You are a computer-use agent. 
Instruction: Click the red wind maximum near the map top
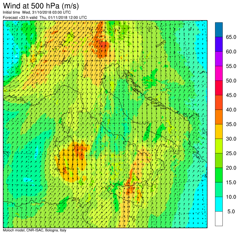pos(103,45)
